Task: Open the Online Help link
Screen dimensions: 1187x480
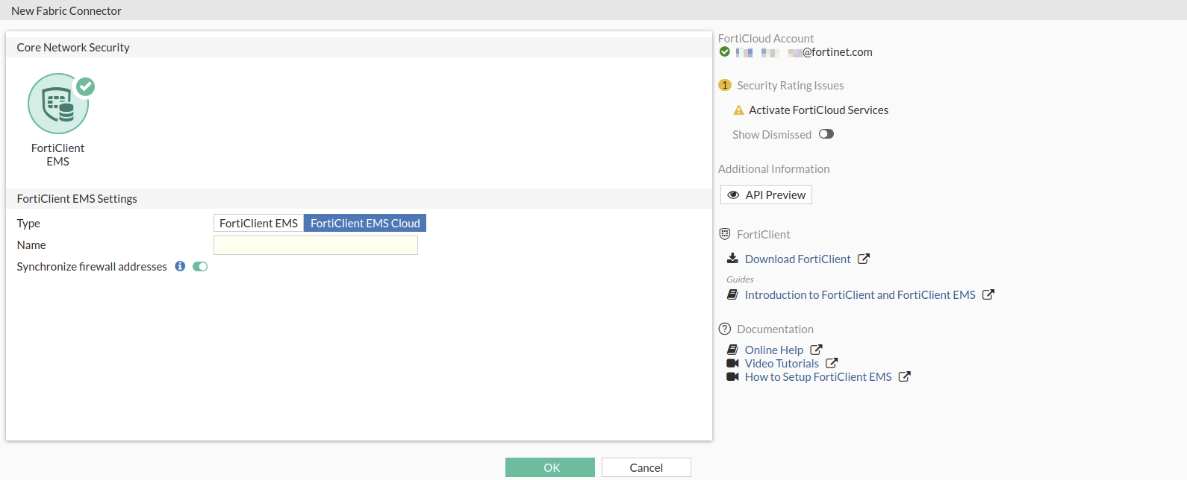Action: [774, 350]
